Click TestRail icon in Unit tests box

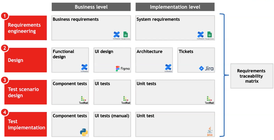[x=209, y=100]
